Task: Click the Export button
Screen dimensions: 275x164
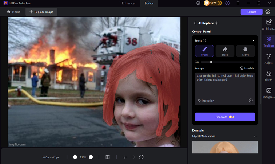Action: coord(251,12)
